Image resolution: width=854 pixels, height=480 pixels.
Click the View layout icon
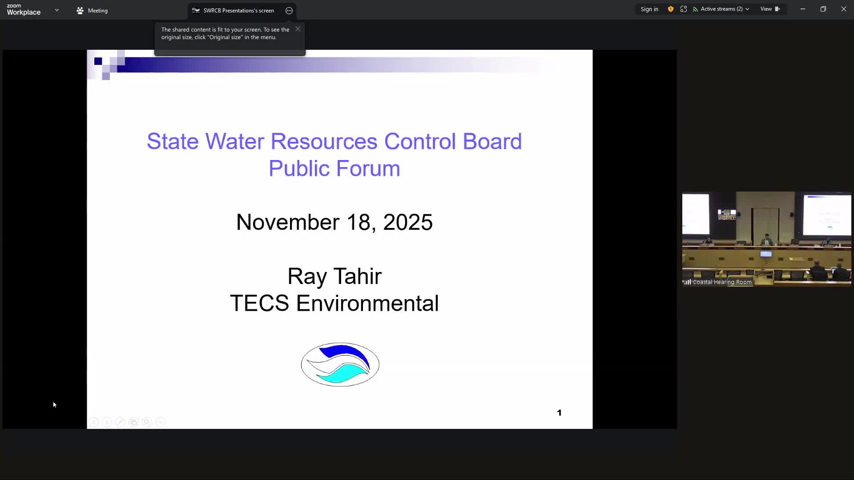[777, 9]
